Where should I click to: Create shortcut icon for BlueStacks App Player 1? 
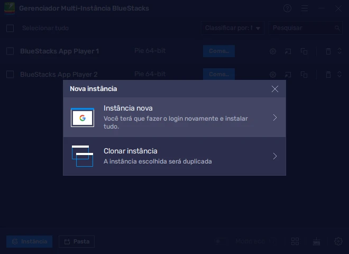[x=288, y=51]
